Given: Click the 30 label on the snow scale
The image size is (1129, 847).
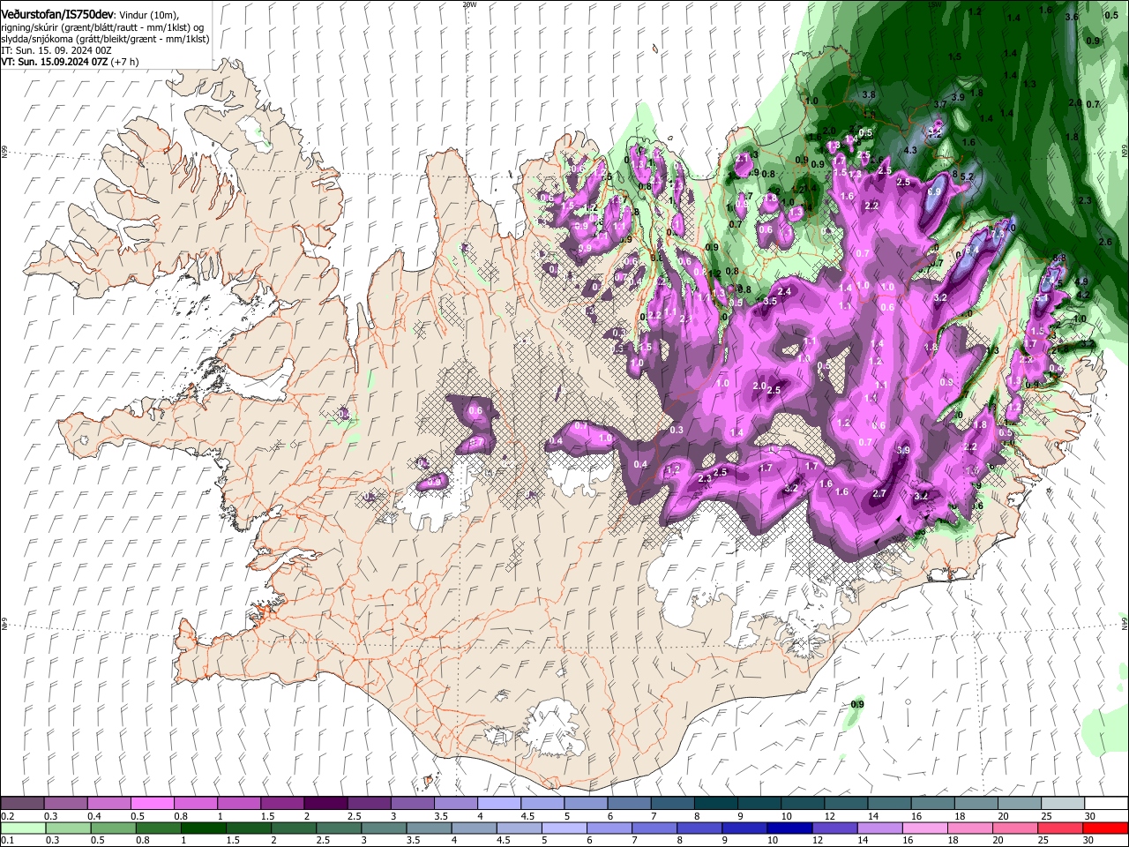Looking at the screenshot, I should pos(1090,816).
